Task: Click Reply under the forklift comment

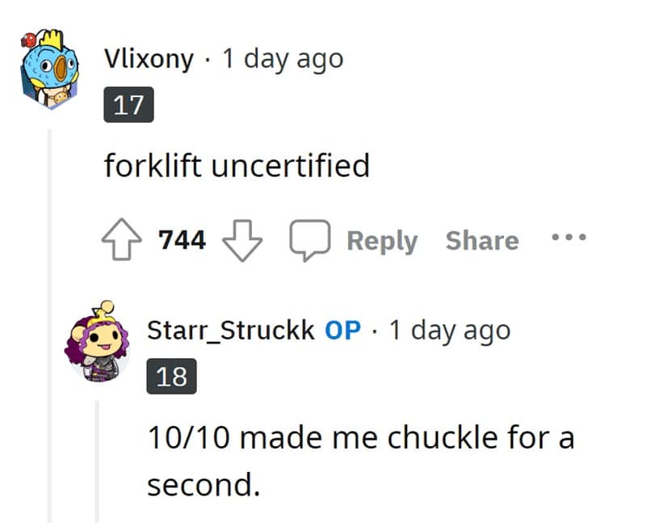Action: 382,240
